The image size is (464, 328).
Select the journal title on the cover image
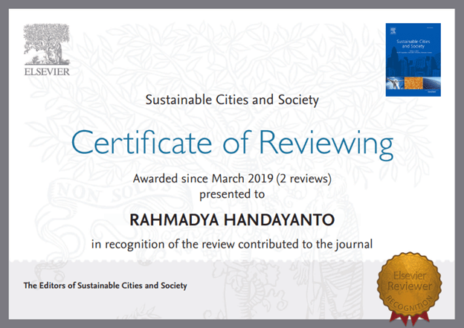pos(407,38)
